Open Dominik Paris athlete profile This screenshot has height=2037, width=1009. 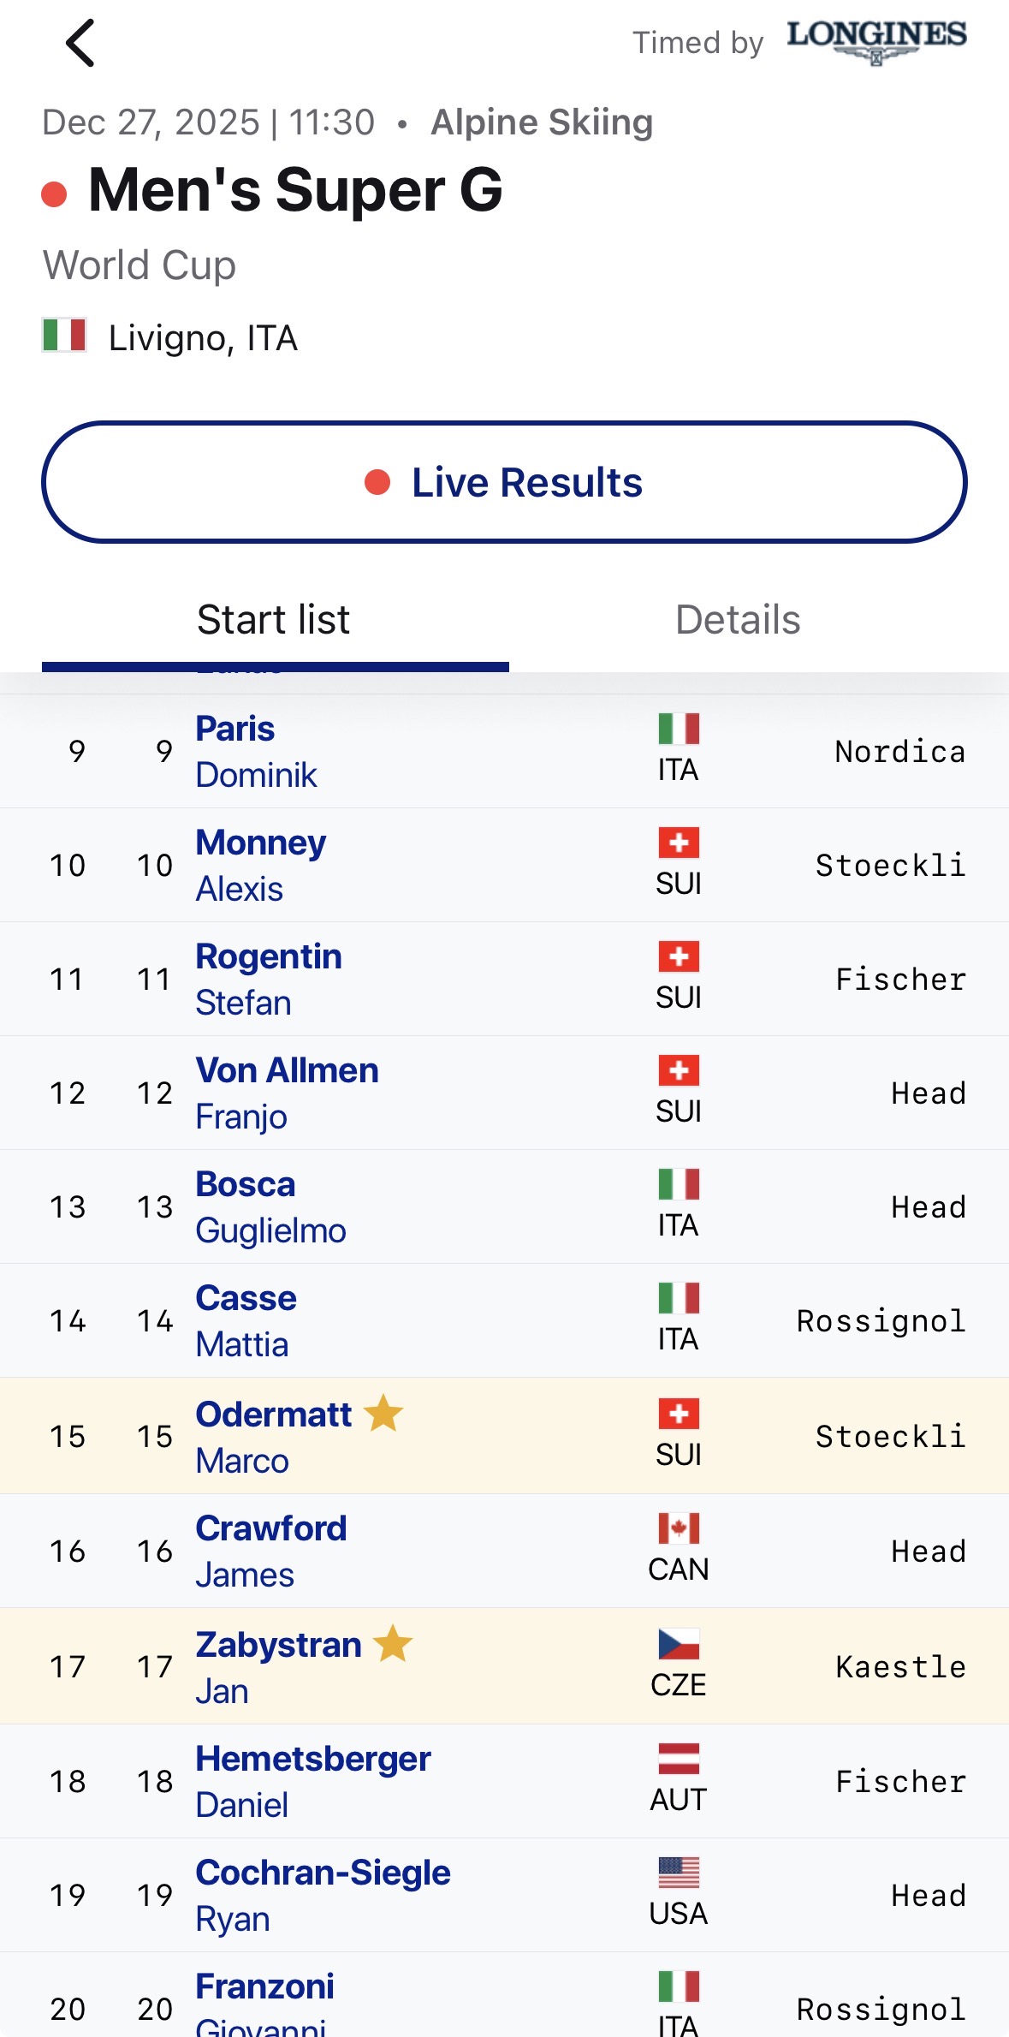tap(256, 752)
